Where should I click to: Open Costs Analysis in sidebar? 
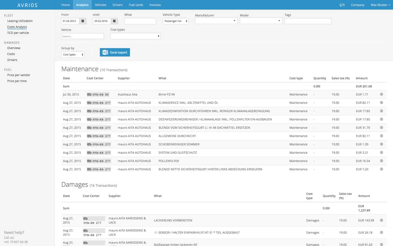17,27
